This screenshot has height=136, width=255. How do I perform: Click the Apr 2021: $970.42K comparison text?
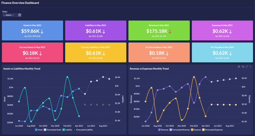pyautogui.click(x=32, y=36)
